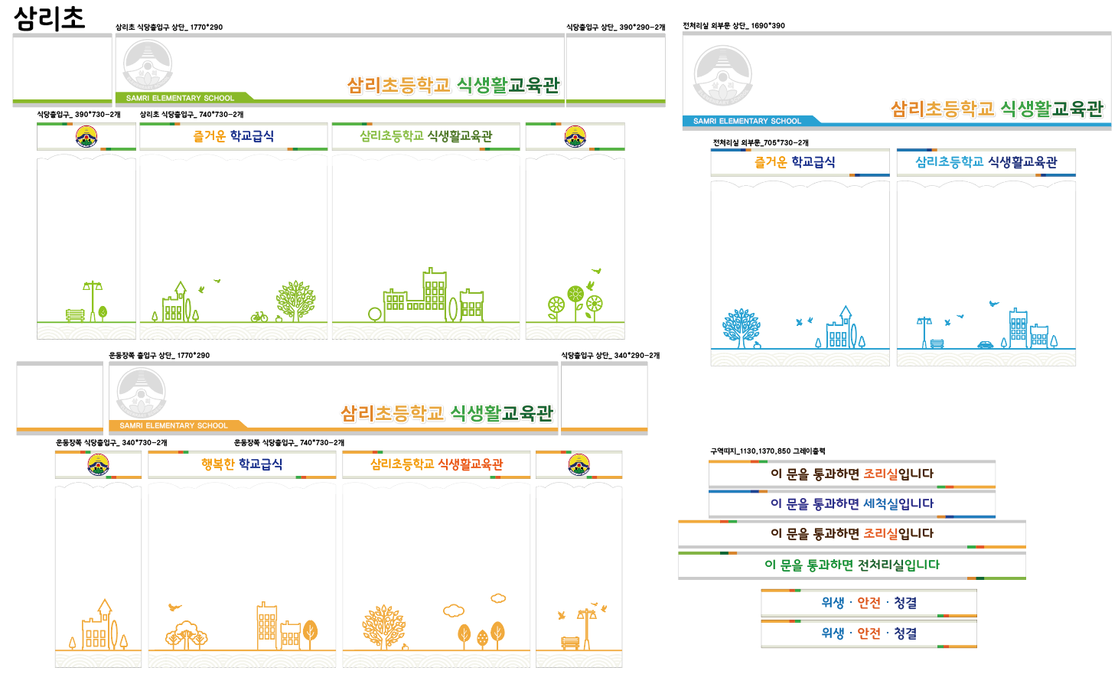
Task: Select the '전처리실입니다' door sign
Action: [852, 565]
